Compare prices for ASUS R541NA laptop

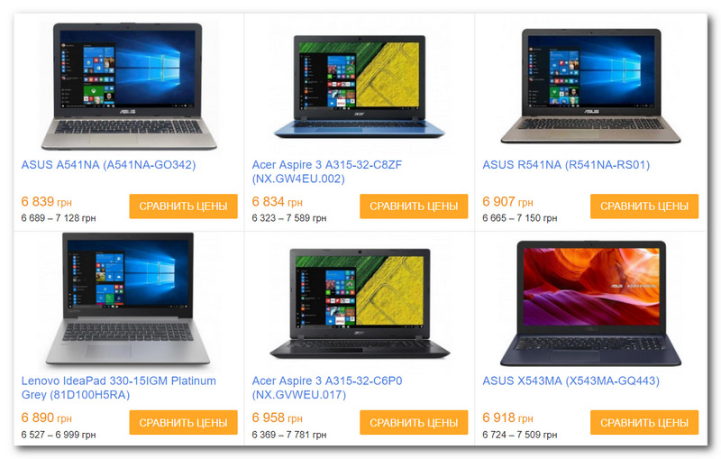tap(644, 206)
